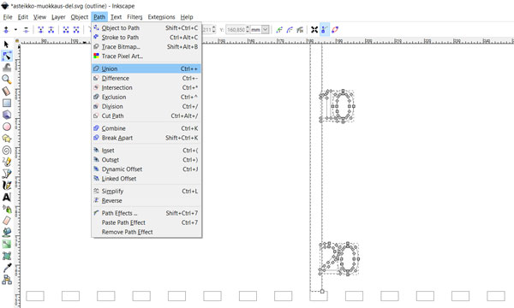Choose Break Apart
The image size is (514, 308).
146,138
